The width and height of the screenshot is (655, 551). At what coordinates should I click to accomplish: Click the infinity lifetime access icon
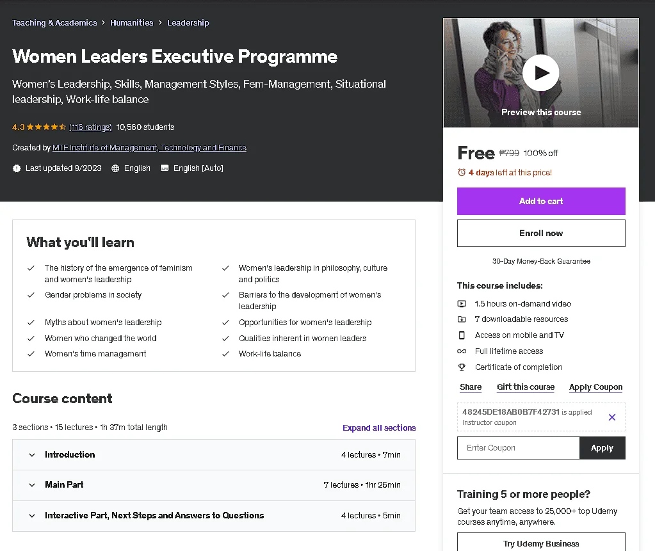462,351
